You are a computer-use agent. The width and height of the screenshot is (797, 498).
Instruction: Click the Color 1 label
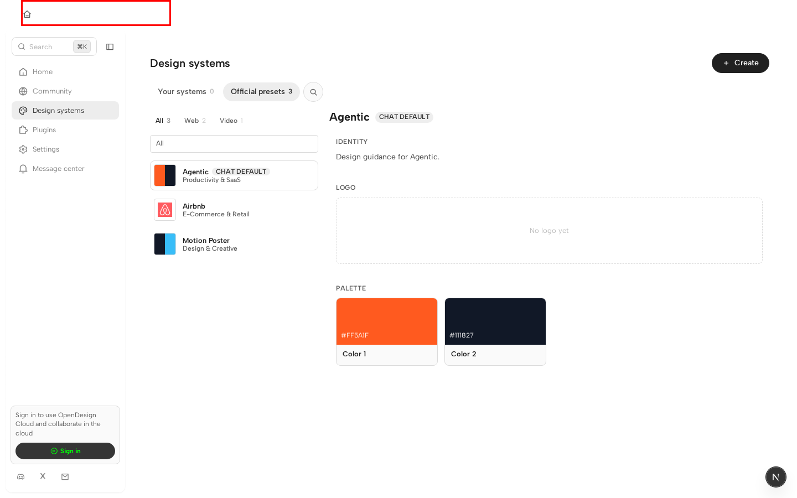click(354, 354)
